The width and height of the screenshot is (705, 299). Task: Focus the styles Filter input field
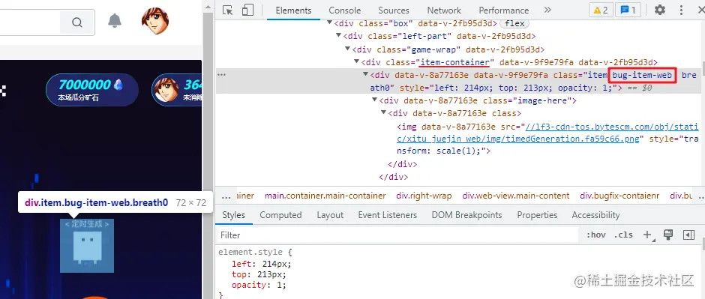398,235
